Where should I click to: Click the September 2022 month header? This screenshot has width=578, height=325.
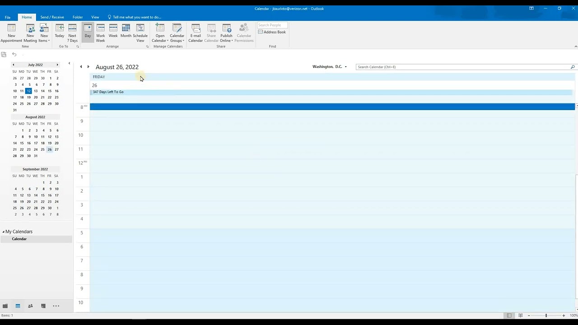35,169
